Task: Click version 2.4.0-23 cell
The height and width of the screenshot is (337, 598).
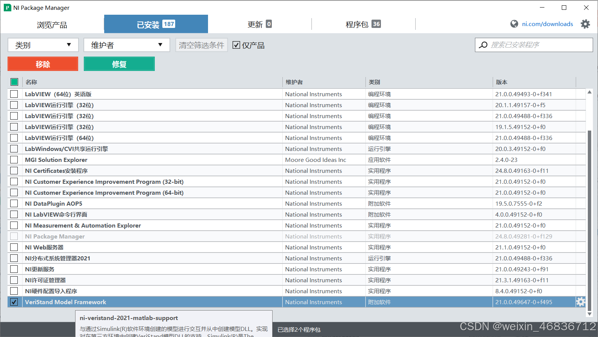Action: (506, 160)
